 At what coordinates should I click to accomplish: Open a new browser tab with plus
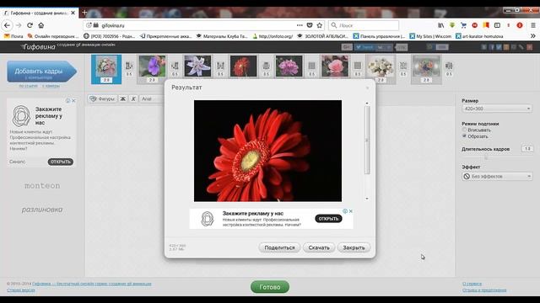(84, 13)
